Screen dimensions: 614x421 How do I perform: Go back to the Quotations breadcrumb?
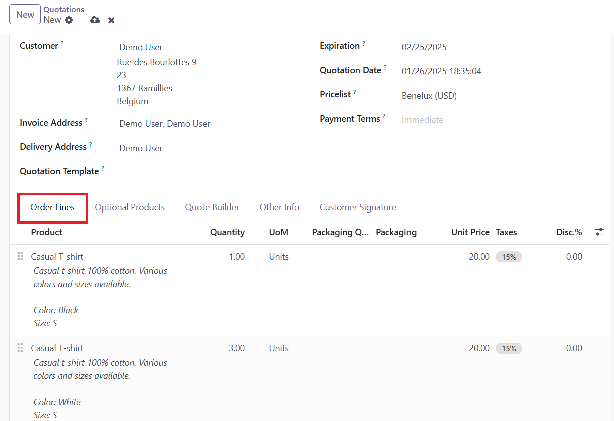[64, 10]
